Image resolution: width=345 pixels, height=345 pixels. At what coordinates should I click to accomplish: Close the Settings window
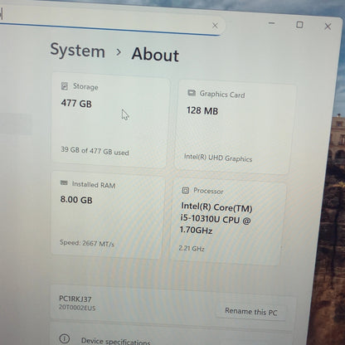click(x=328, y=27)
